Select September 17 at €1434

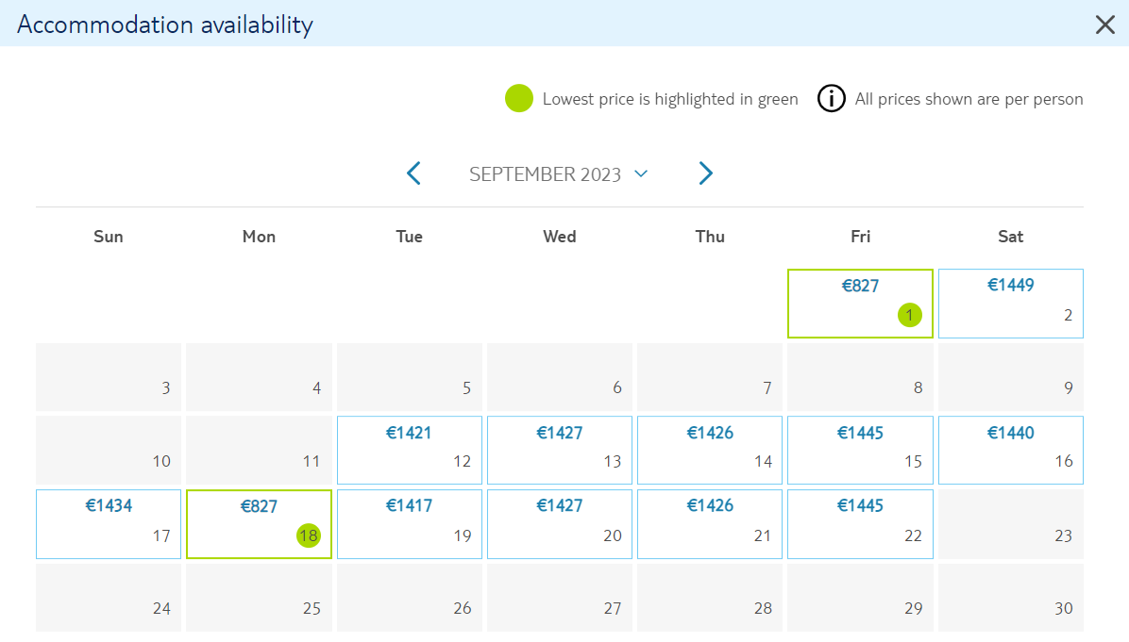click(108, 524)
